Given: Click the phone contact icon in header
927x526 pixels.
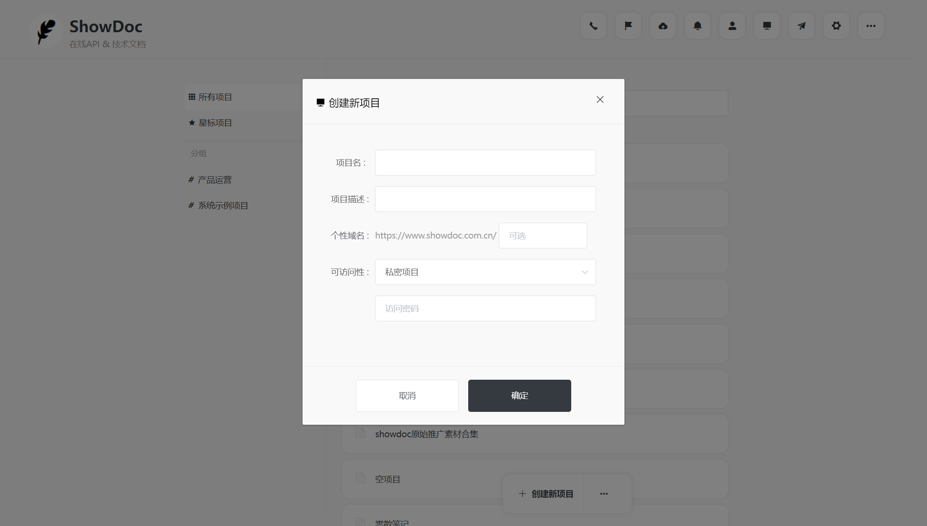Looking at the screenshot, I should (593, 26).
